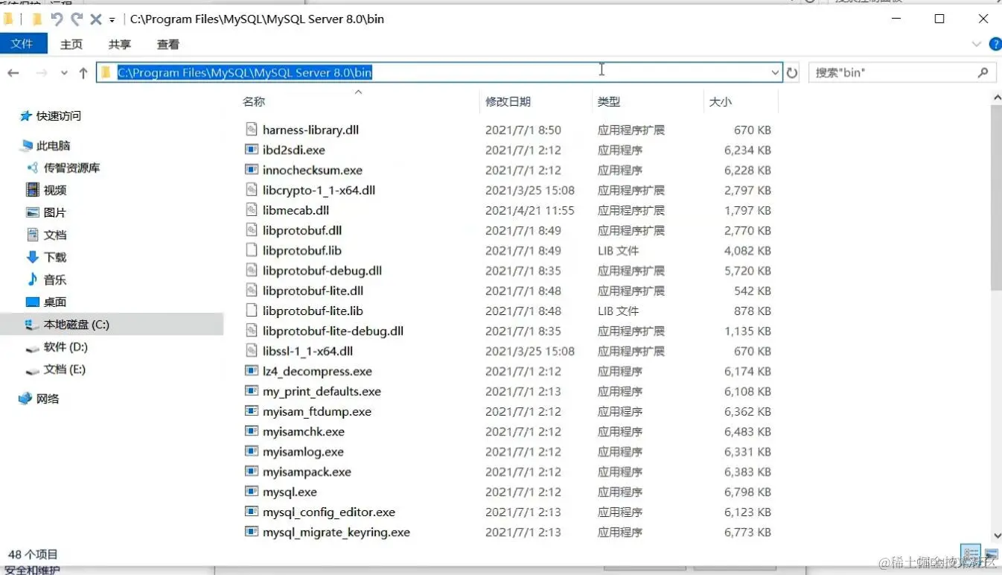Refresh the current folder view

point(792,72)
